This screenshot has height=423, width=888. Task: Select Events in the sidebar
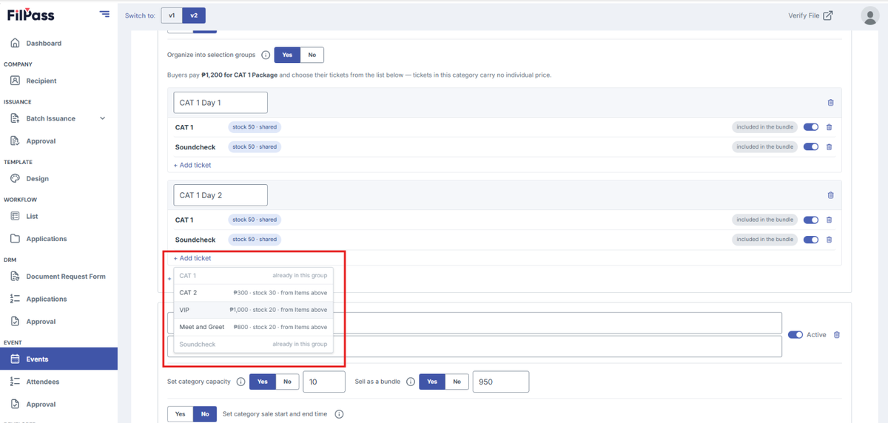(x=58, y=359)
